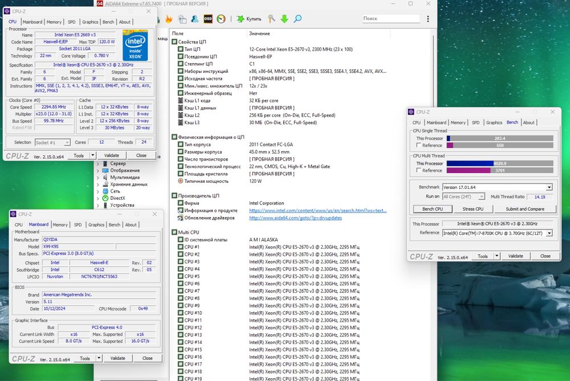Click the Stress CPU button
This screenshot has height=381, width=570.
coord(473,209)
